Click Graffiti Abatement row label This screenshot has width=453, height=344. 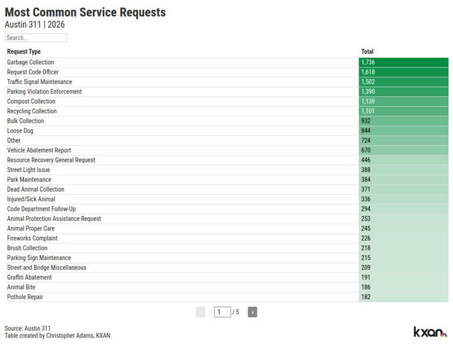pyautogui.click(x=29, y=277)
